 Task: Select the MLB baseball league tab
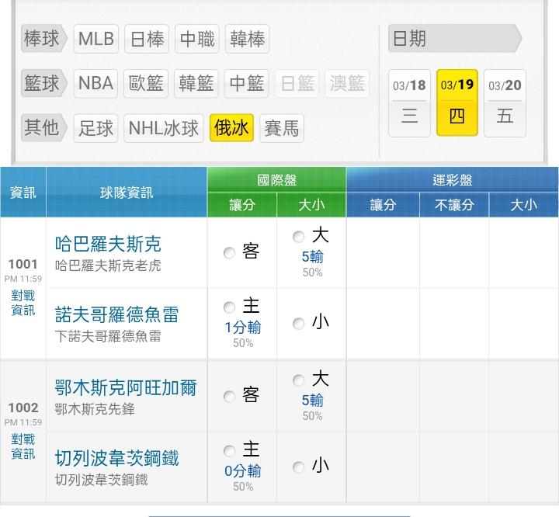pos(96,39)
